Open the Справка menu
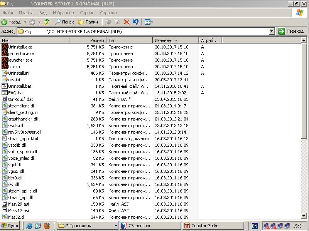The width and height of the screenshot is (309, 231). click(108, 13)
